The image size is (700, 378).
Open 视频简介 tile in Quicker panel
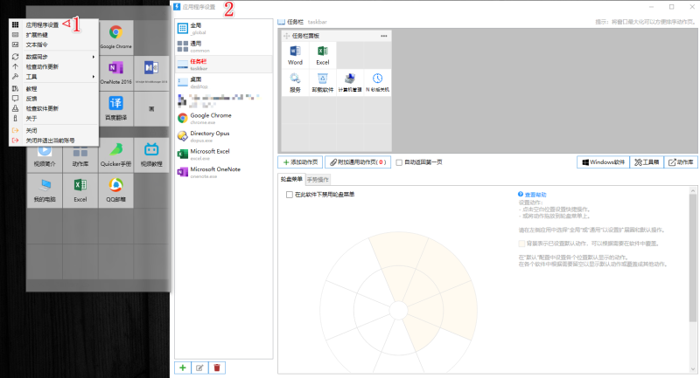[45, 155]
